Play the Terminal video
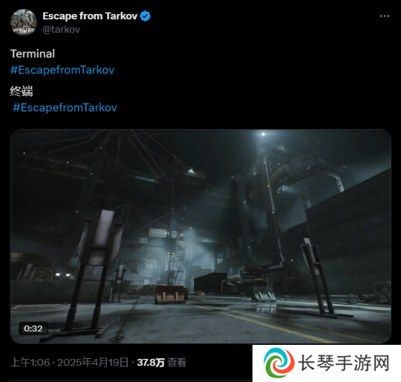401x382 pixels. point(200,236)
